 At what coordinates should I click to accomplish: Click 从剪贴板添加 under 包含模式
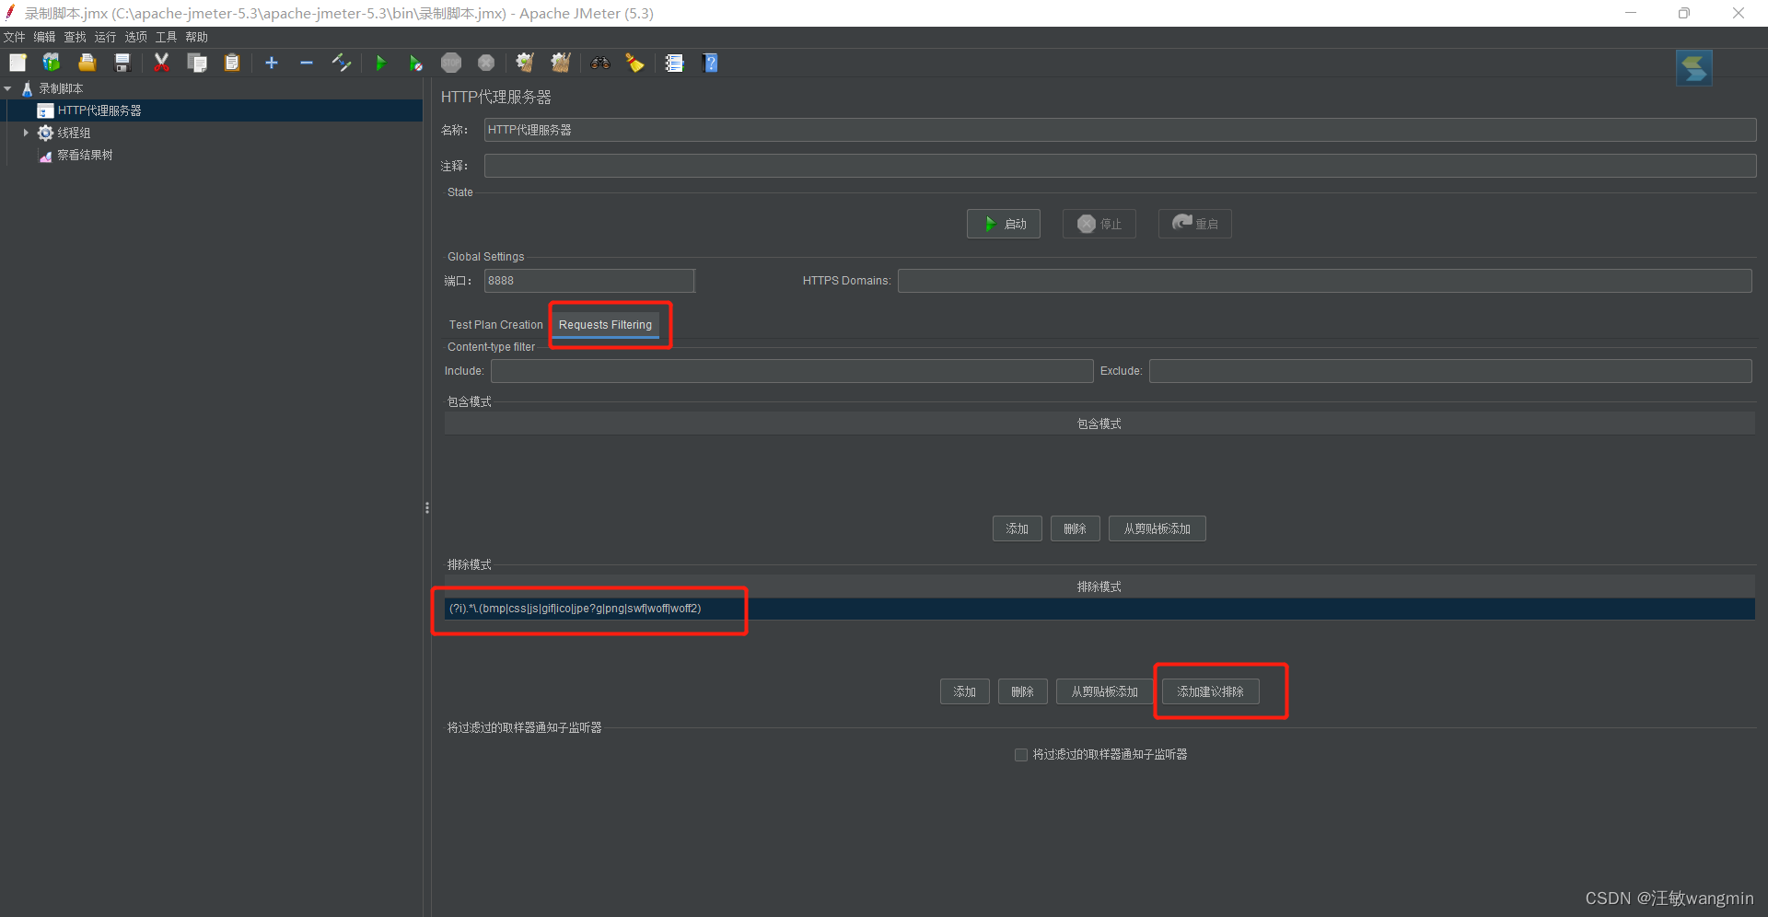(1157, 528)
